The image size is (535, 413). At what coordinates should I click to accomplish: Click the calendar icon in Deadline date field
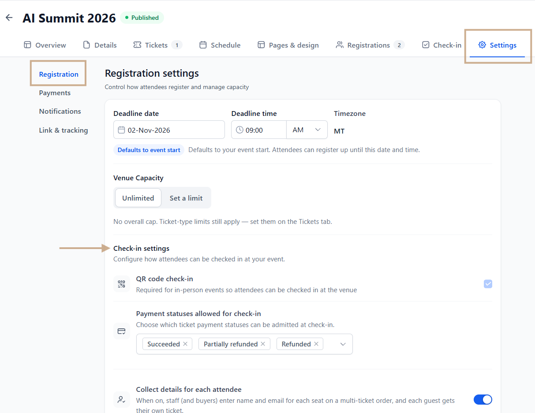tap(122, 130)
